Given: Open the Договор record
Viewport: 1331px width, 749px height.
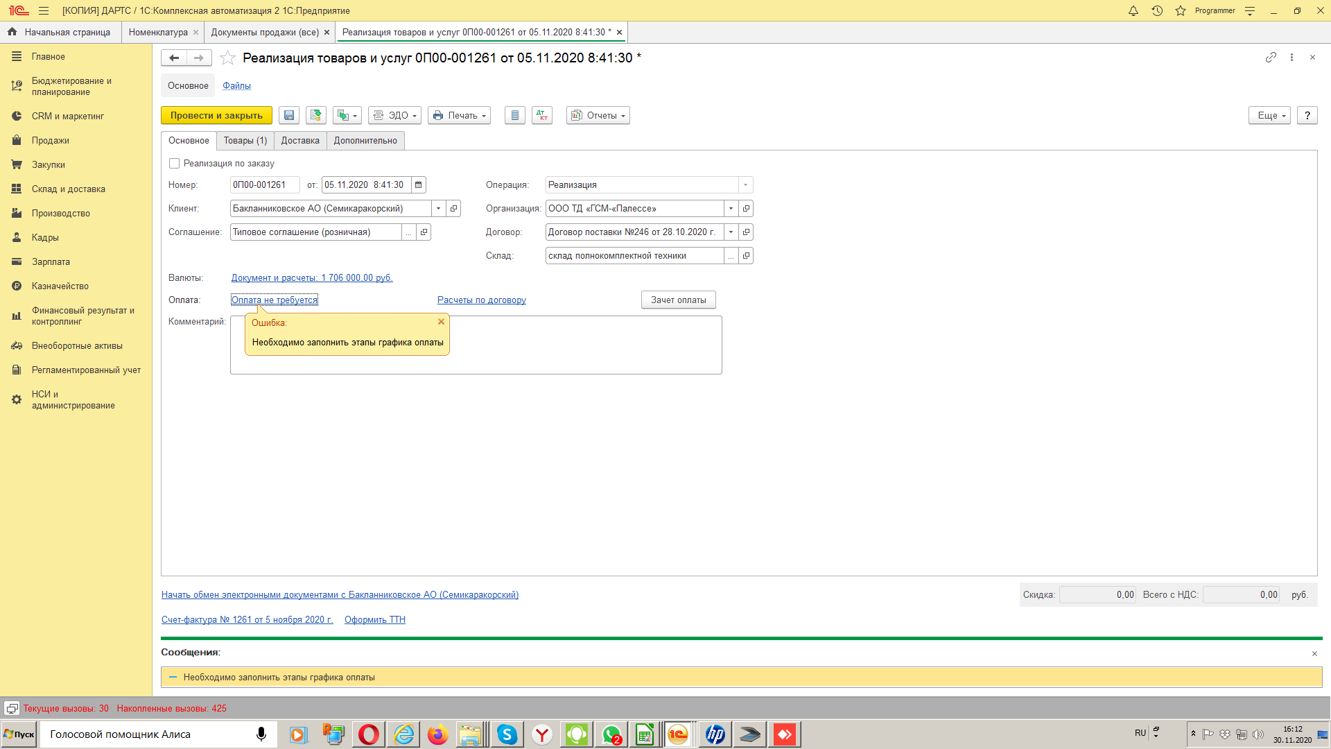Looking at the screenshot, I should (746, 232).
